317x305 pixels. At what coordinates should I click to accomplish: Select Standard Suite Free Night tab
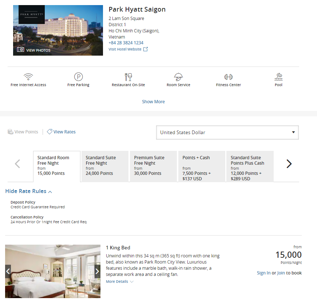[105, 166]
